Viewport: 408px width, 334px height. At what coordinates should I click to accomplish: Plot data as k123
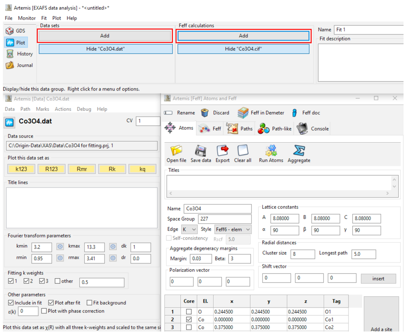[21, 169]
